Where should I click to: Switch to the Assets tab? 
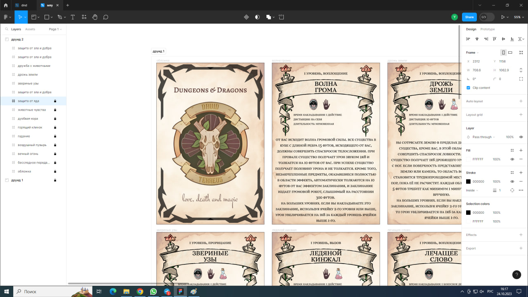[x=30, y=29]
